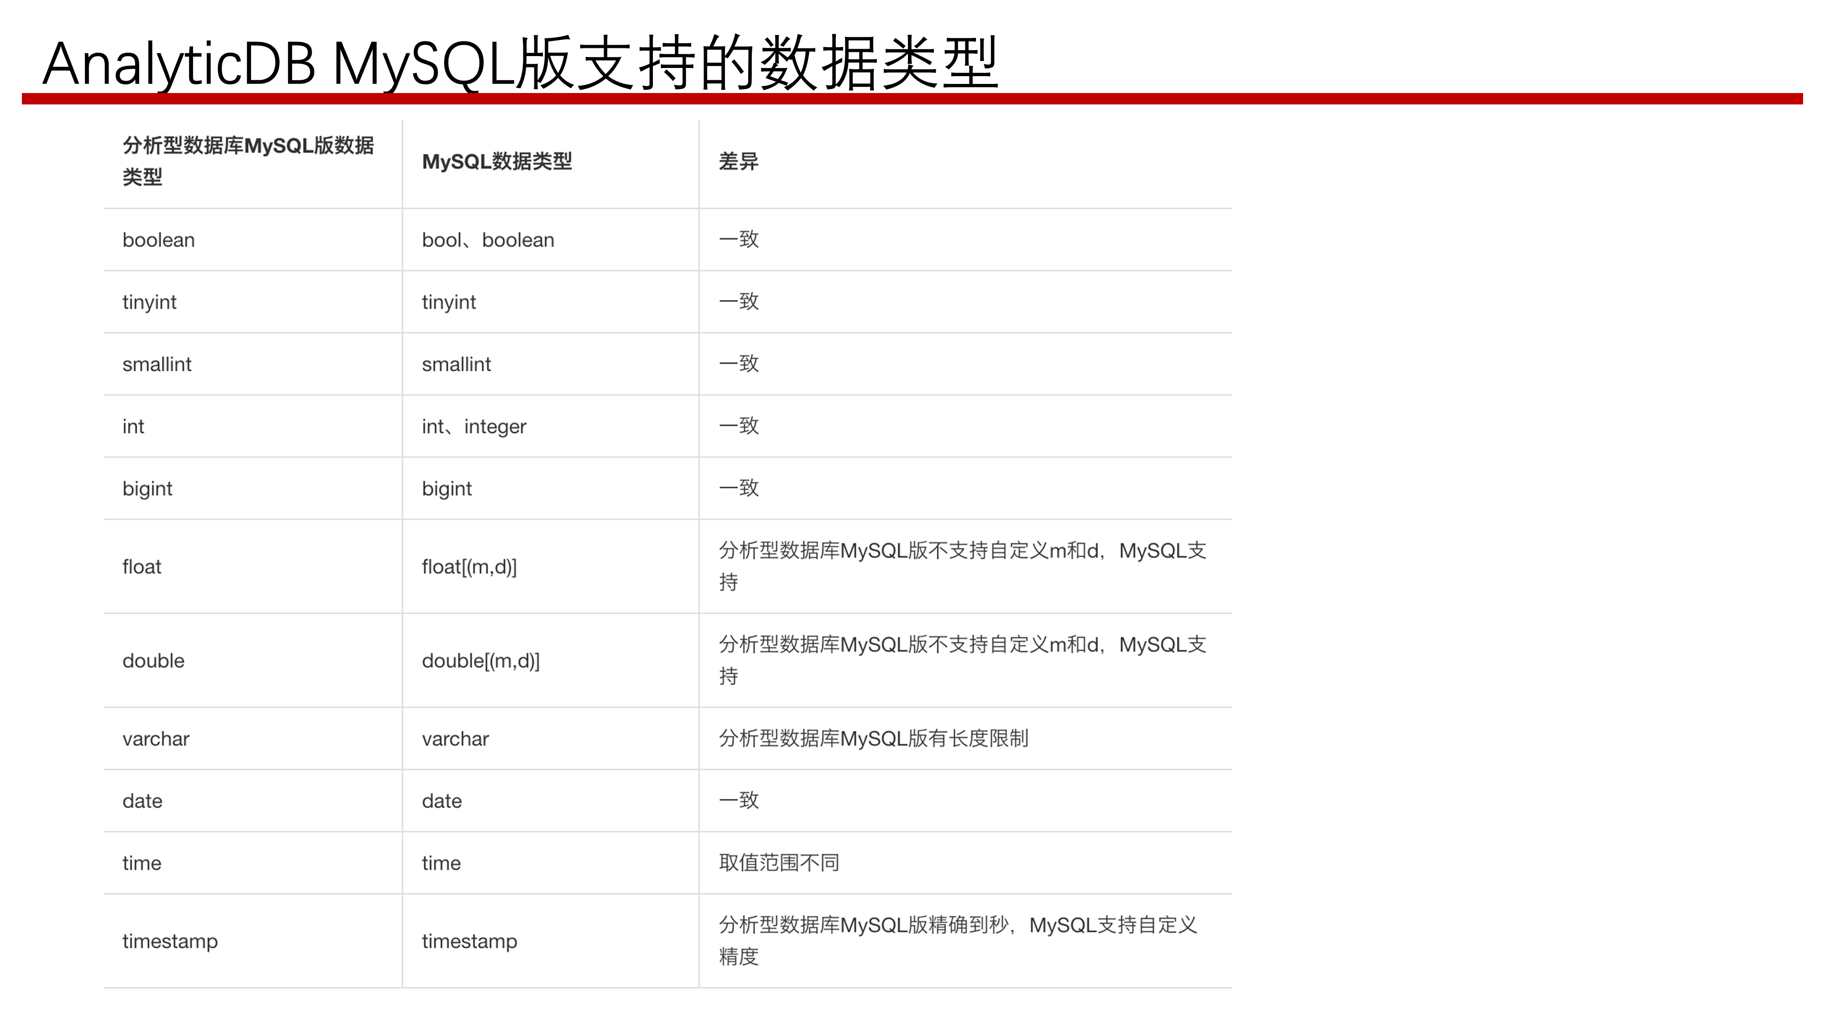This screenshot has height=1026, width=1825.
Task: Select the boolean row cell
Action: 159,239
